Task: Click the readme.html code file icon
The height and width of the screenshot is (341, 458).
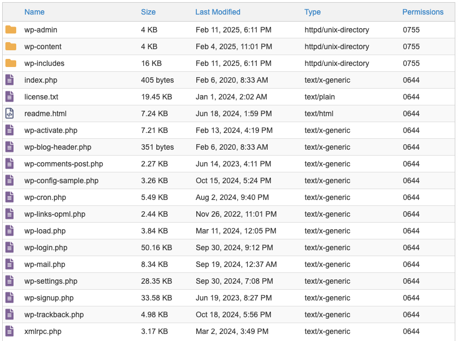Action: 10,113
